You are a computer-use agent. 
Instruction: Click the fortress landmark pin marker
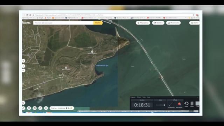66,68
